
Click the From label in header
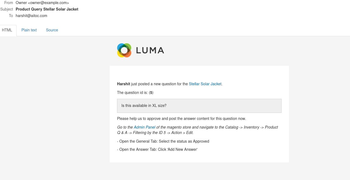click(x=9, y=3)
